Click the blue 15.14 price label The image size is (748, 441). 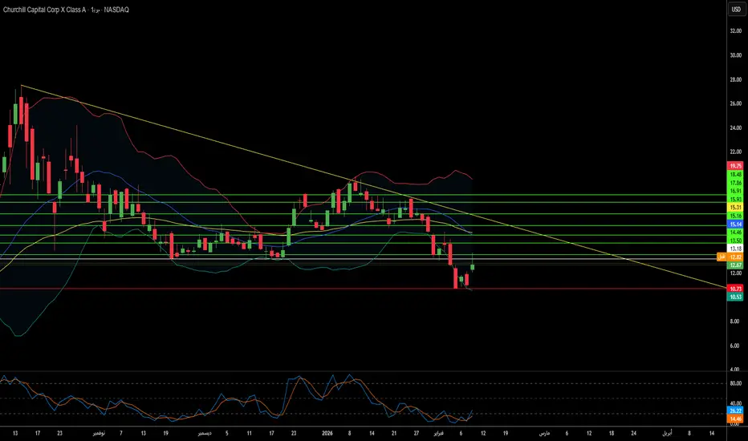click(734, 225)
